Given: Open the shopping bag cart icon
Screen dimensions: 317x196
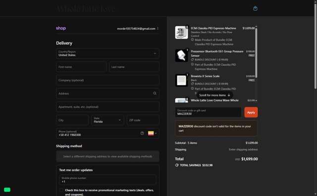Looking at the screenshot, I should pyautogui.click(x=255, y=8).
